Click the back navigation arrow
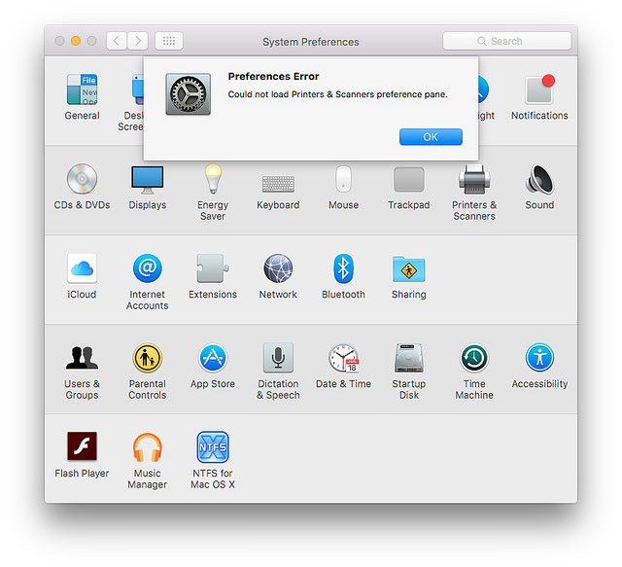The width and height of the screenshot is (622, 567). [117, 41]
